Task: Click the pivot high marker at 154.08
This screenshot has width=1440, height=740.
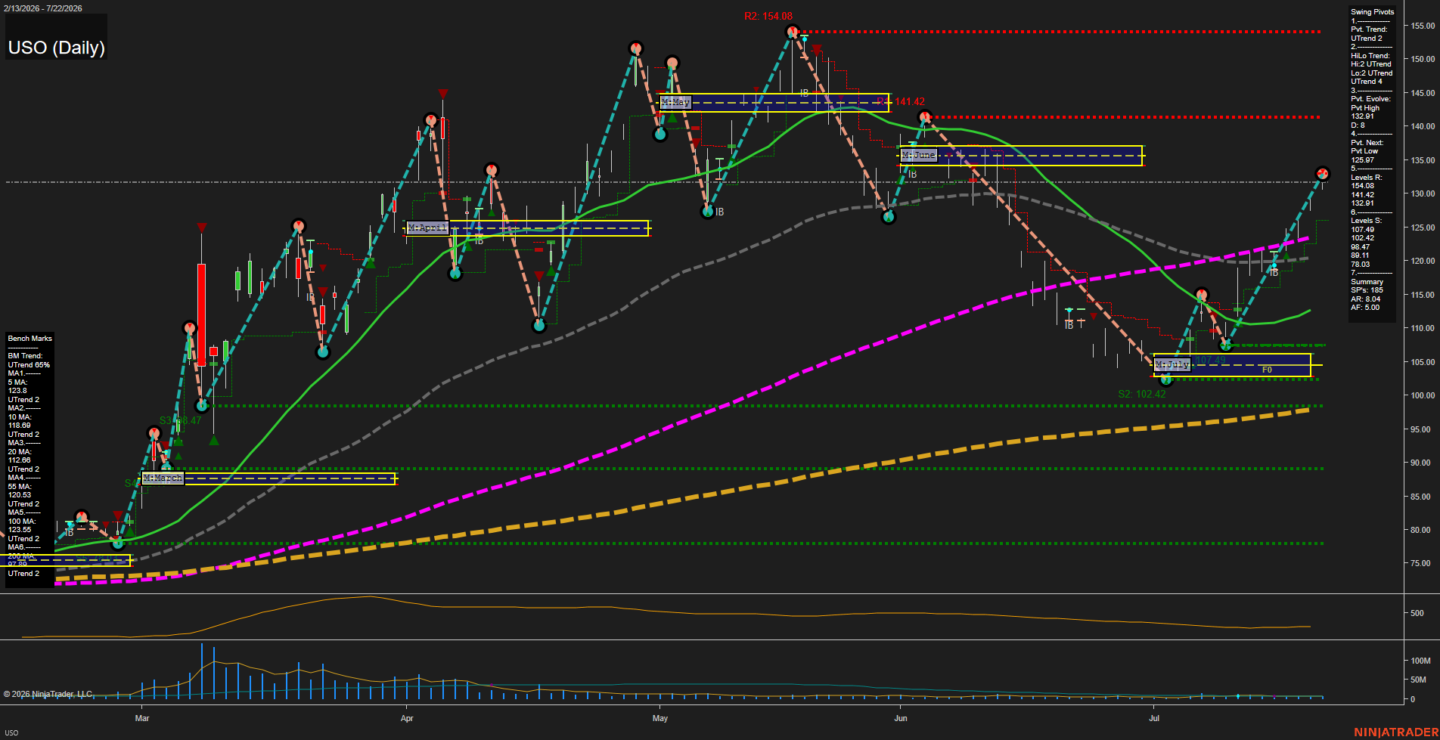Action: pyautogui.click(x=792, y=32)
